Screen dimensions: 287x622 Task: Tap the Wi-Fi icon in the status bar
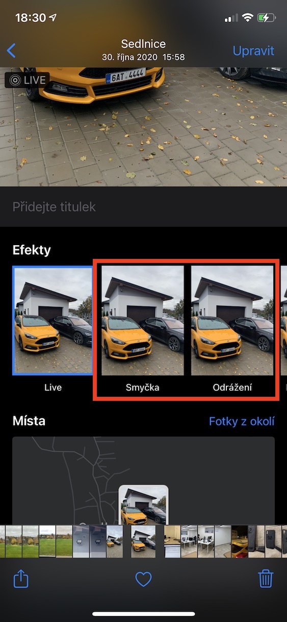(x=247, y=18)
